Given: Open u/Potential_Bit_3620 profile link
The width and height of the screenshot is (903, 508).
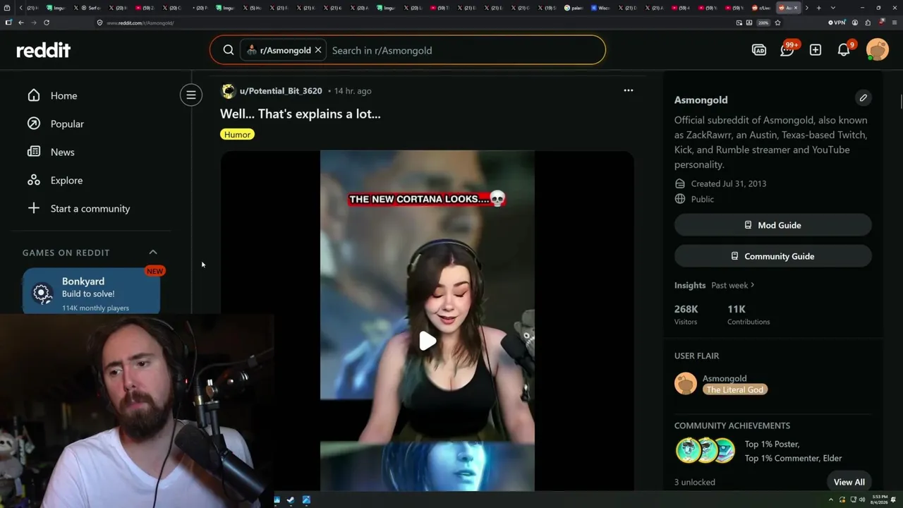Looking at the screenshot, I should coord(281,91).
